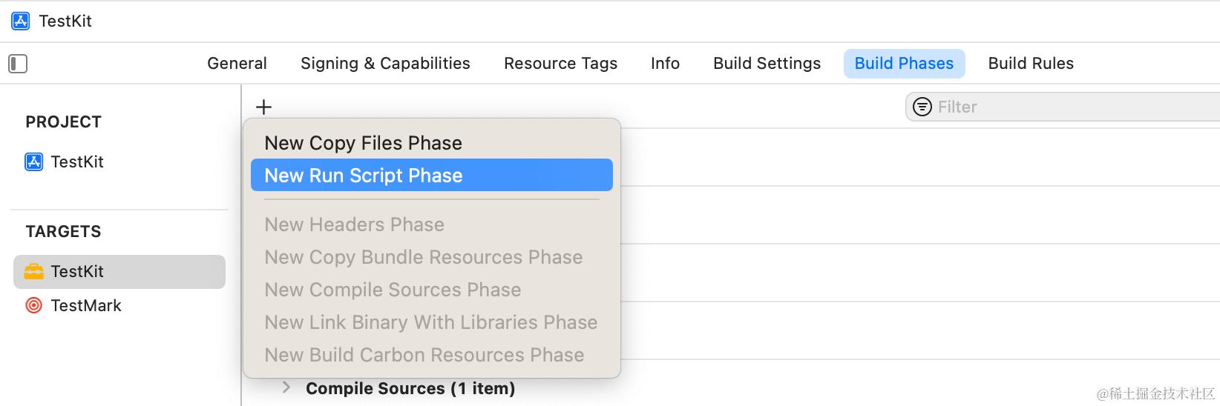Select TestMark in the targets list
Viewport: 1220px width, 406px height.
click(x=85, y=305)
